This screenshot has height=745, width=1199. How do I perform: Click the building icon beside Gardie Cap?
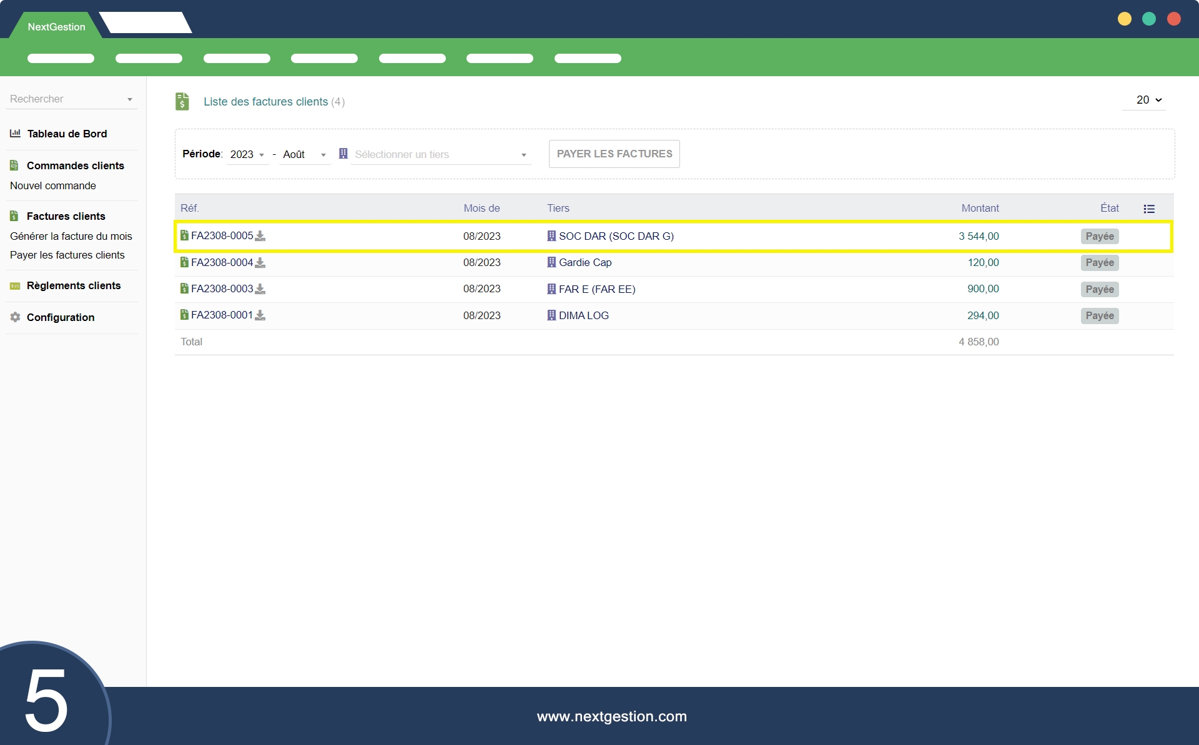pyautogui.click(x=551, y=262)
